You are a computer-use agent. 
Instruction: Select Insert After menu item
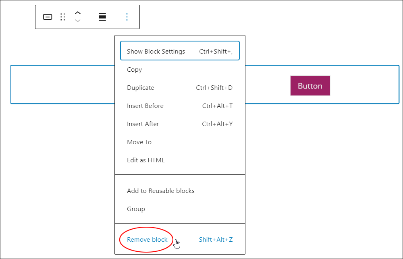(180, 124)
